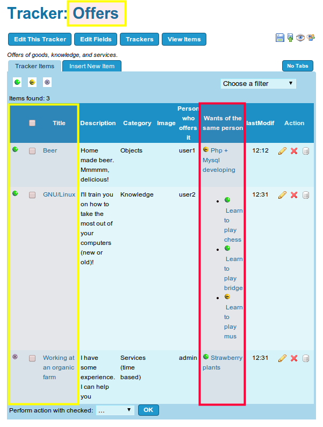Delete the GNU/Linux item with red X
Viewport: 323px width, 427px height.
294,195
